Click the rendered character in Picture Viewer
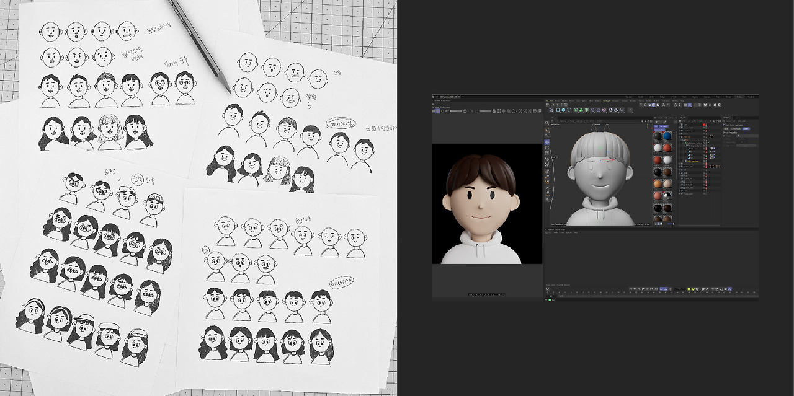The height and width of the screenshot is (396, 794). [481, 209]
